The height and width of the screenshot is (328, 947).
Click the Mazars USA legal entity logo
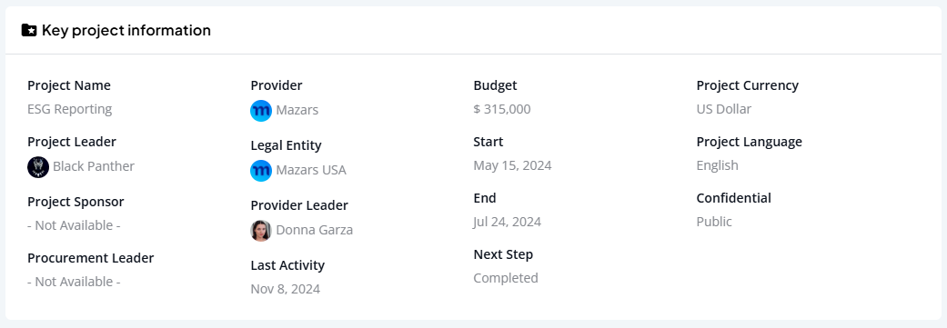[261, 171]
